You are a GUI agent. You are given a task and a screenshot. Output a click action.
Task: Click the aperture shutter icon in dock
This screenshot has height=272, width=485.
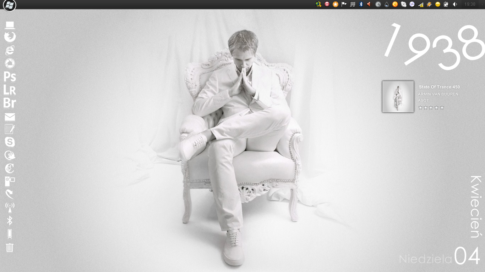(x=10, y=63)
